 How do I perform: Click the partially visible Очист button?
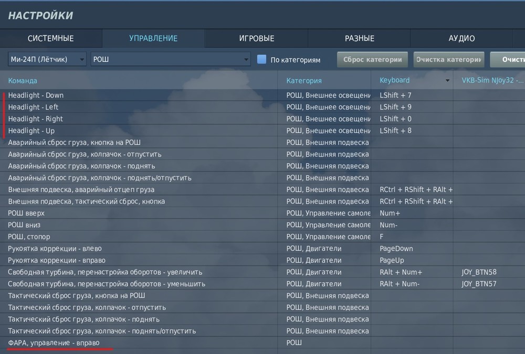(x=508, y=60)
